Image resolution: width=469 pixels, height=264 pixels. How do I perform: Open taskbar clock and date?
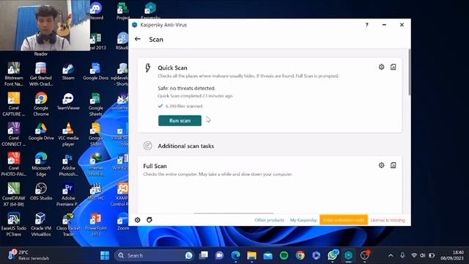(x=452, y=255)
